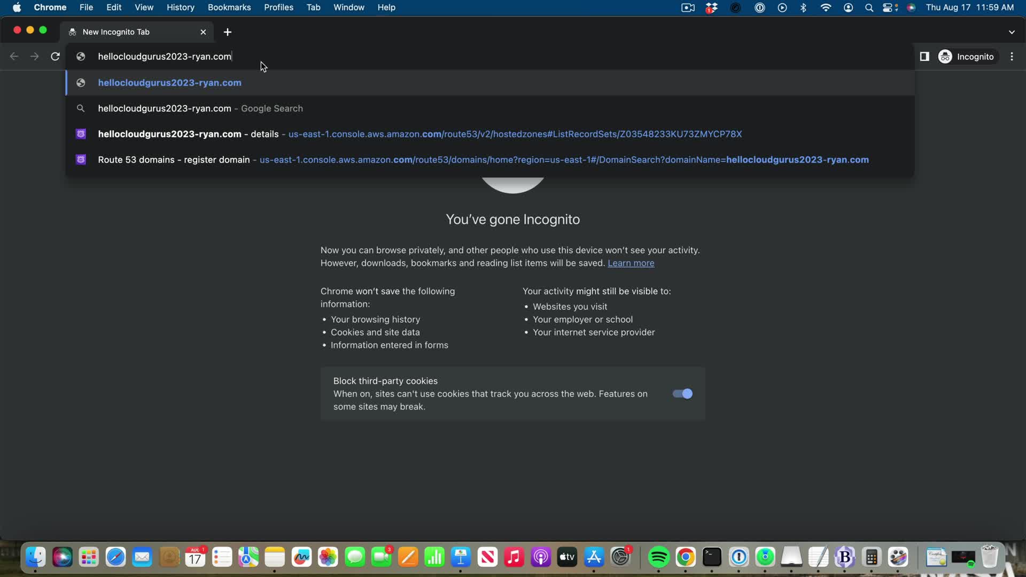The height and width of the screenshot is (577, 1026).
Task: Open Chrome three-dot menu
Action: coord(1012,57)
